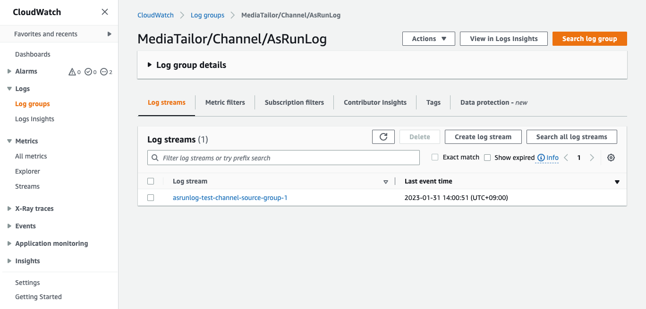Screen dimensions: 646x309
Task: Open Settings in sidebar
Action: (x=27, y=283)
